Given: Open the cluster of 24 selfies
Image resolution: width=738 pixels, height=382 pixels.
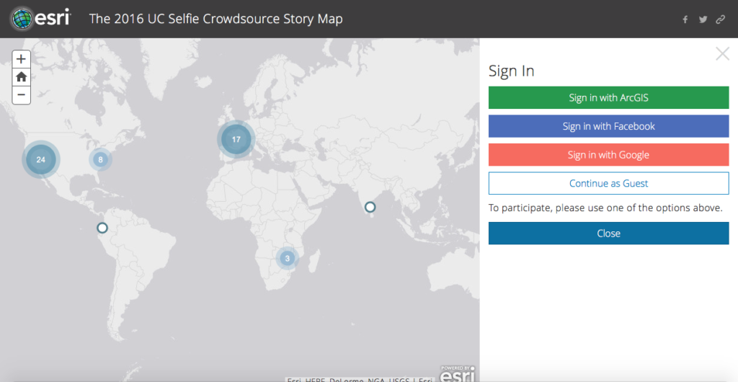Looking at the screenshot, I should click(x=41, y=159).
